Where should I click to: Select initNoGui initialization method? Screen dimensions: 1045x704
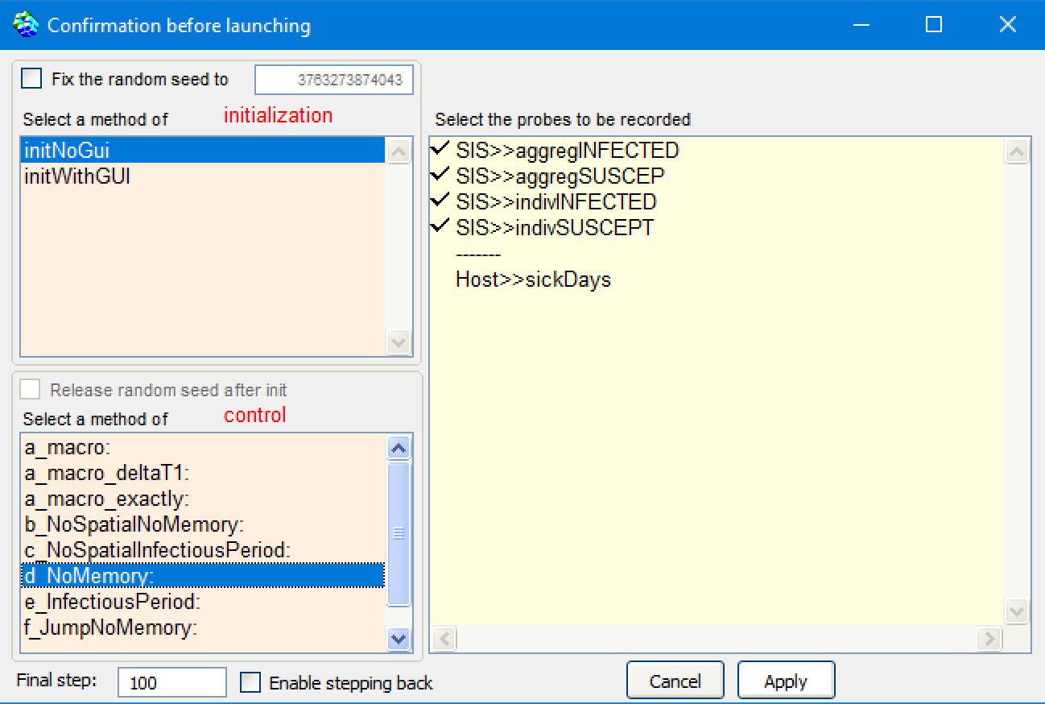(66, 151)
